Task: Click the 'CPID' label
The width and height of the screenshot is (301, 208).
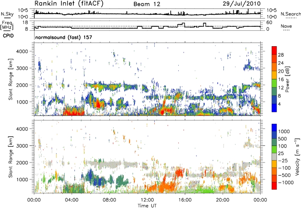Action: pos(8,36)
